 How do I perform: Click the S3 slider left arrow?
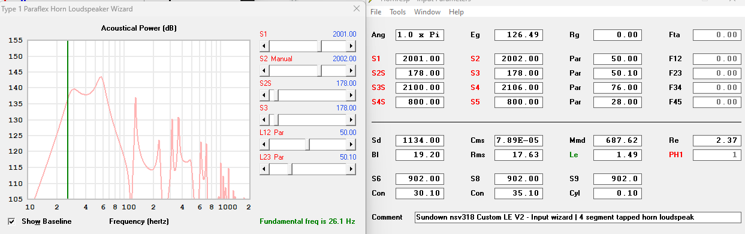point(264,120)
